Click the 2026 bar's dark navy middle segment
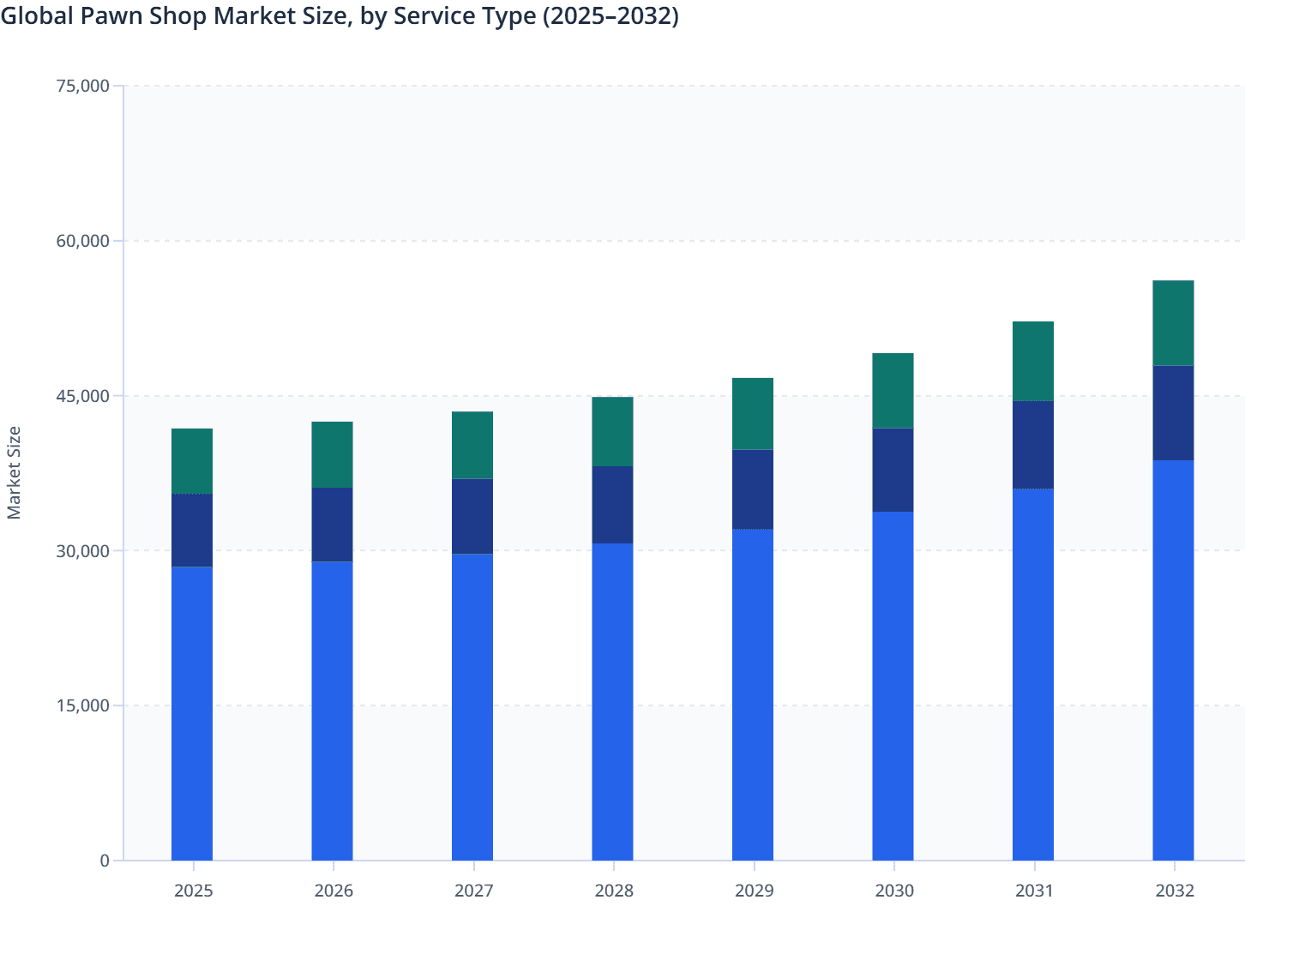This screenshot has width=1293, height=960. click(x=333, y=523)
